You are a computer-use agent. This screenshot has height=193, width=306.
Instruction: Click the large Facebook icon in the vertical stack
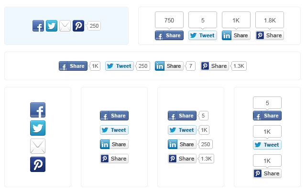coord(38,110)
